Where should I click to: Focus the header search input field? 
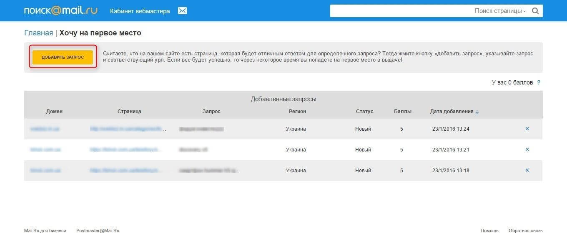click(401, 11)
